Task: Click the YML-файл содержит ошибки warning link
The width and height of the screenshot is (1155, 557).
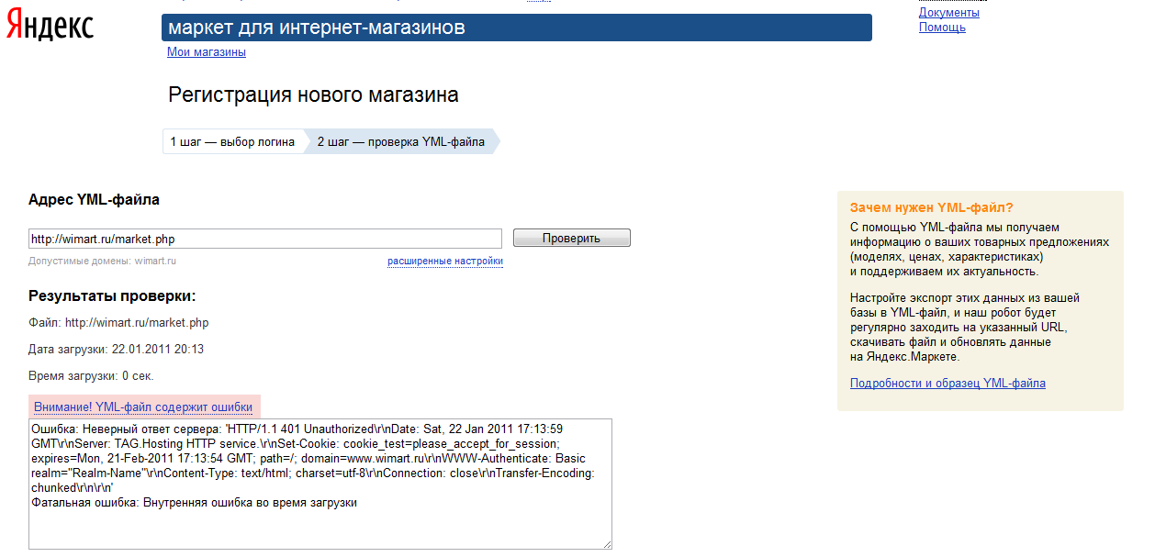Action: coord(143,407)
